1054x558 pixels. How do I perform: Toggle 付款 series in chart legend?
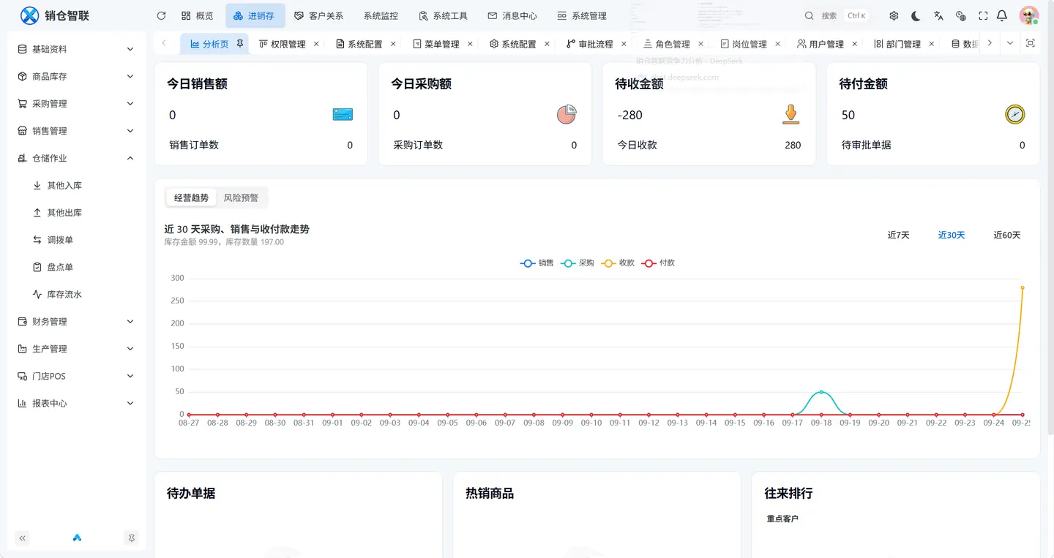658,263
